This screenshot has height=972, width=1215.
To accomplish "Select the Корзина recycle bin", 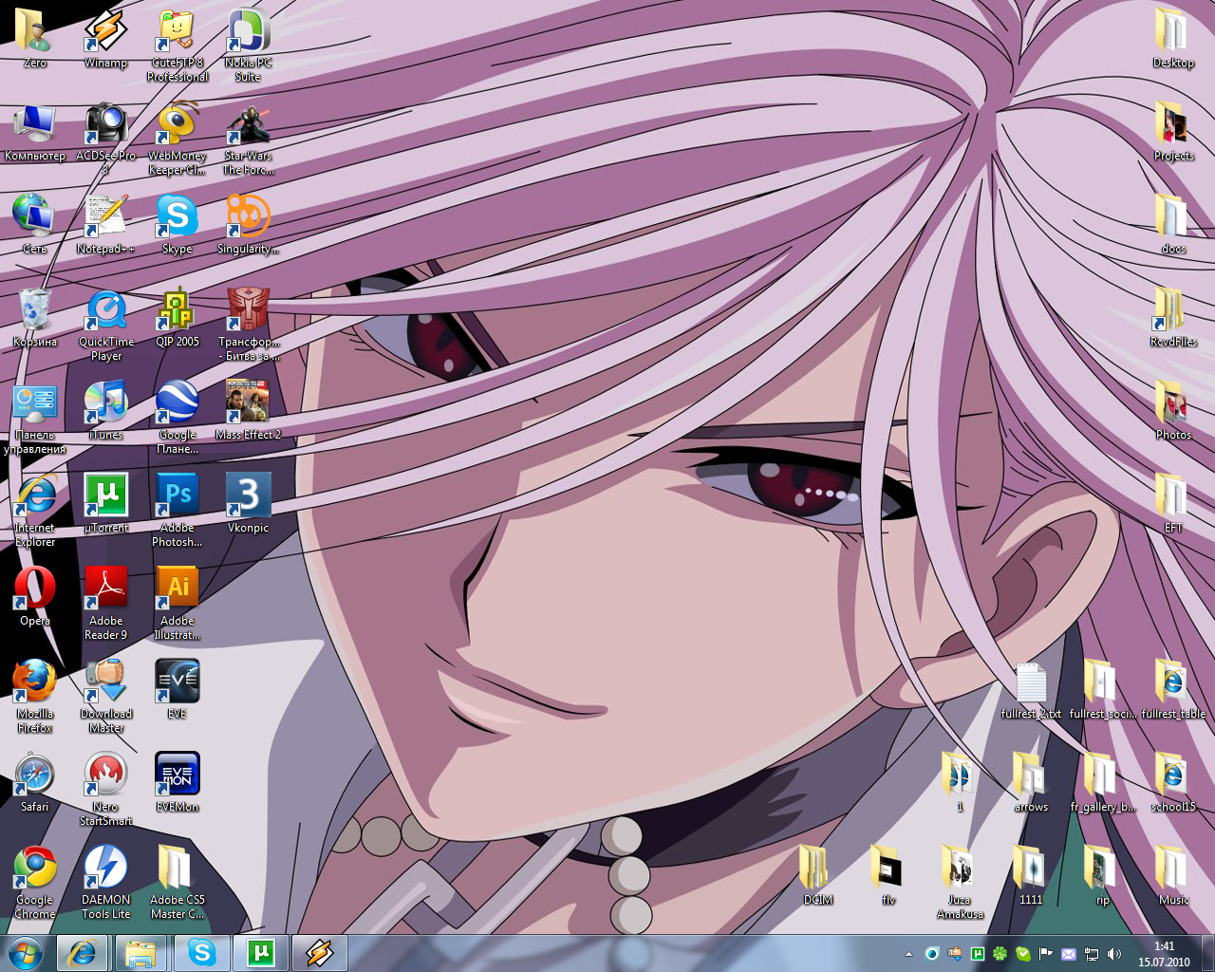I will [x=34, y=317].
